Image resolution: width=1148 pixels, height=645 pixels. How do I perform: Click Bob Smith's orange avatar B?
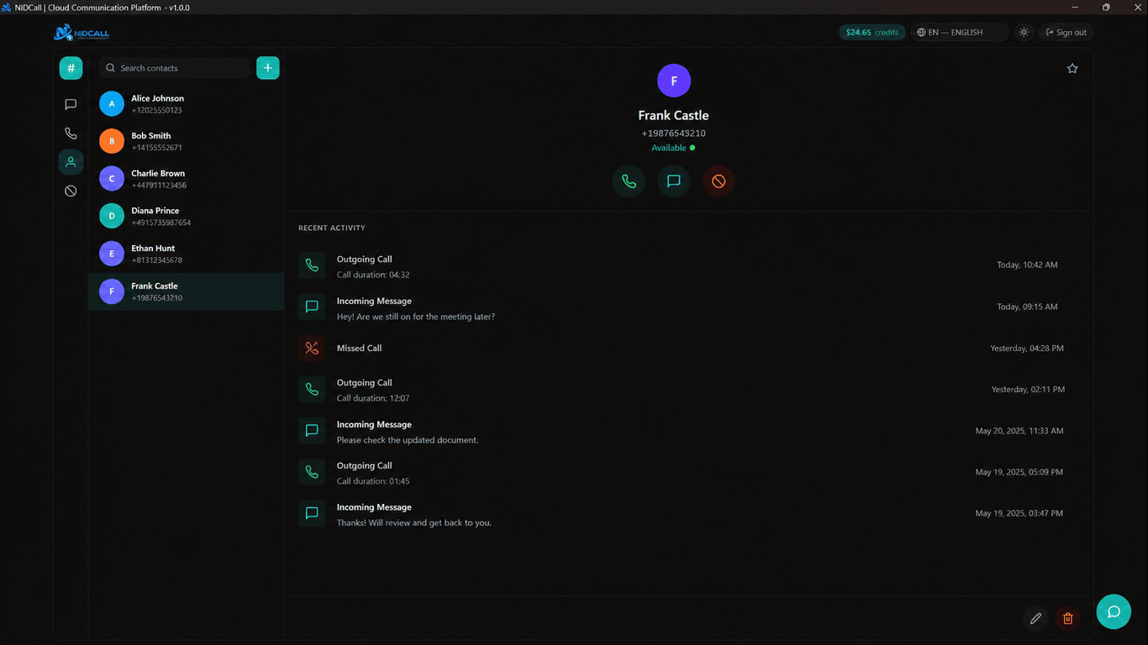click(112, 141)
